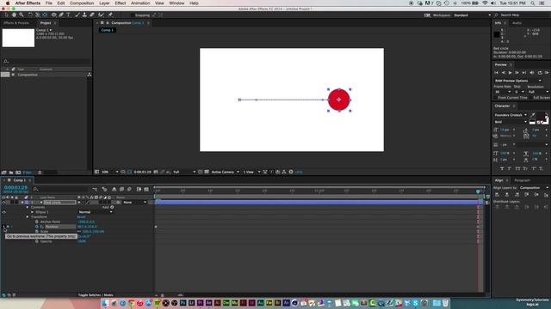The height and width of the screenshot is (309, 551).
Task: Switch to the Paragraph panel tab
Action: [522, 180]
